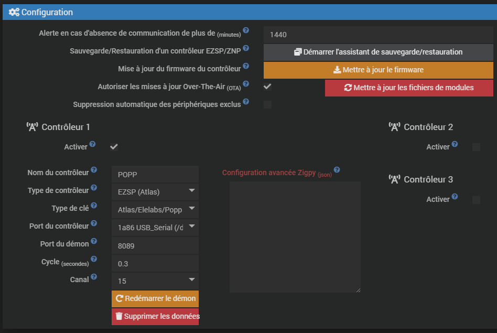This screenshot has height=333, width=497.
Task: Toggle Autoriser les mises à jour Over-The-Air checkbox
Action: (267, 87)
